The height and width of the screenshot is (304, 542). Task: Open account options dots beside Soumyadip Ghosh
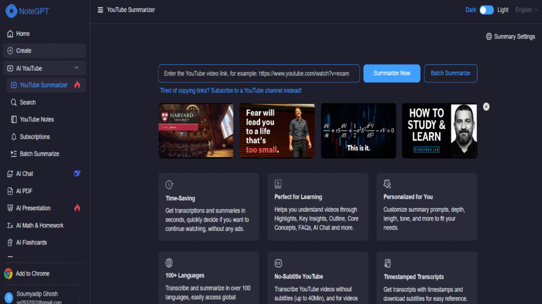79,298
